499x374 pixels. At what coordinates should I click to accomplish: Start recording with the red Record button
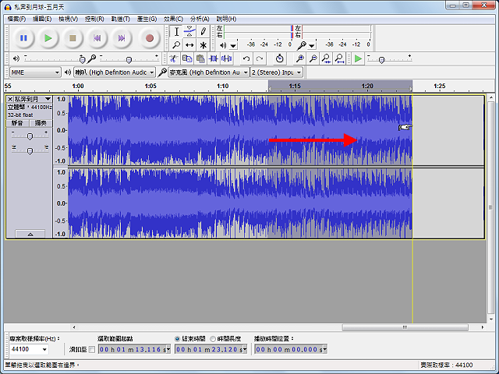(x=150, y=38)
